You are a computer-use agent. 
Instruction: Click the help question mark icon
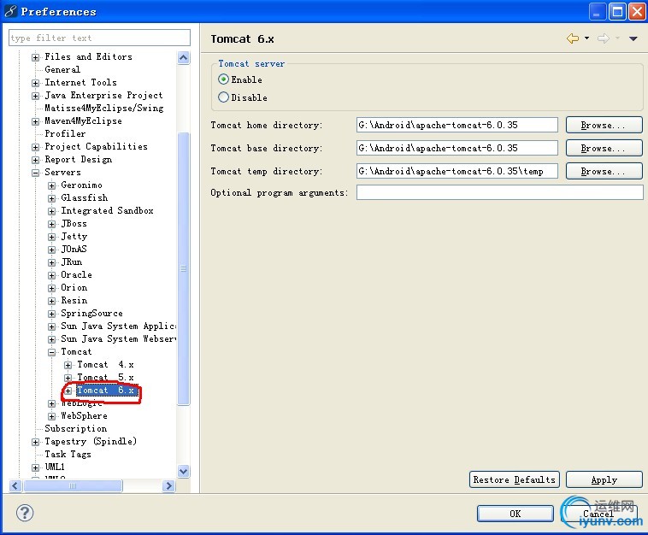[x=25, y=513]
